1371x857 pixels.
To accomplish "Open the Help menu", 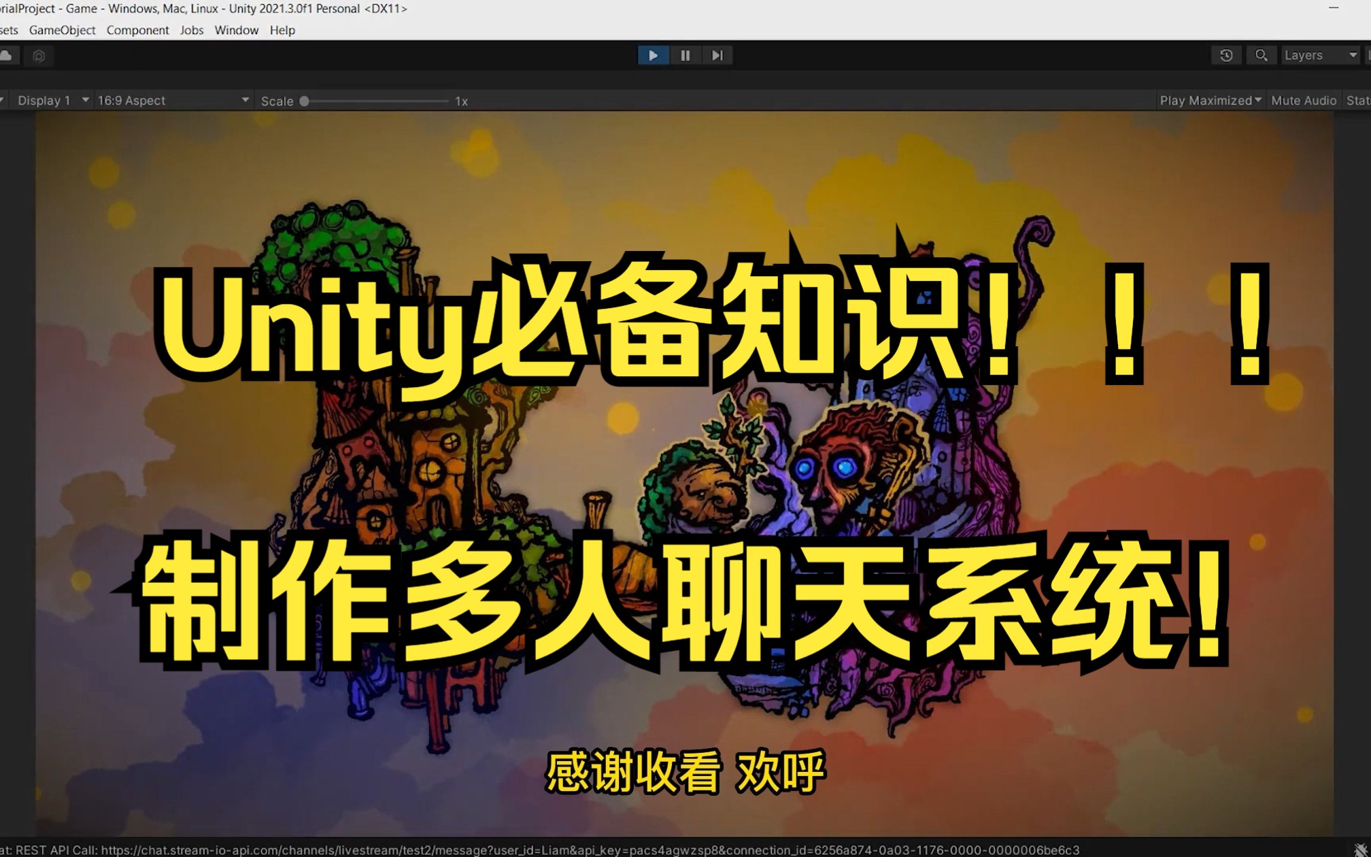I will pos(282,30).
